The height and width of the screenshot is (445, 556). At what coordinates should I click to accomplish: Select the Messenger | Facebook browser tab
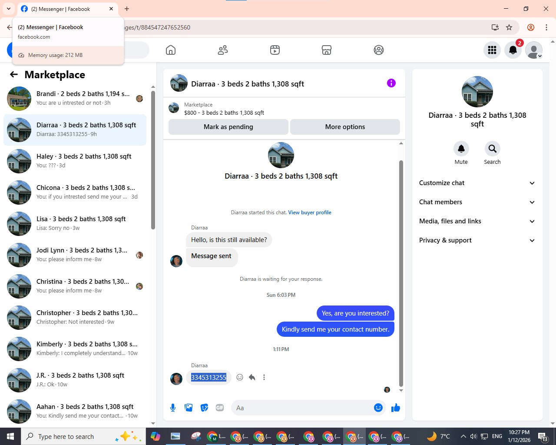point(67,9)
